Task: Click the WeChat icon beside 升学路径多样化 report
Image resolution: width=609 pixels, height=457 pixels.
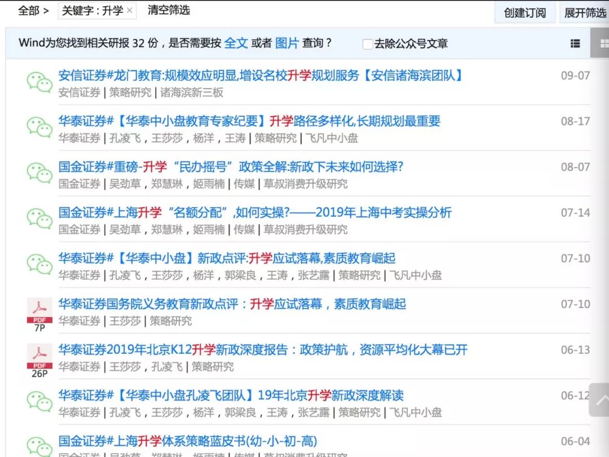Action: [x=39, y=128]
